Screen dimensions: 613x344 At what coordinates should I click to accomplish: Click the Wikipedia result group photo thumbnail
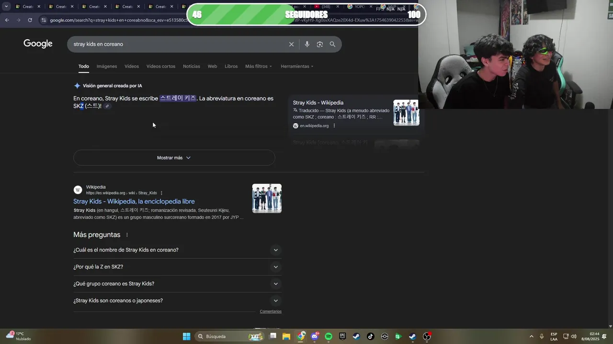pos(267,198)
